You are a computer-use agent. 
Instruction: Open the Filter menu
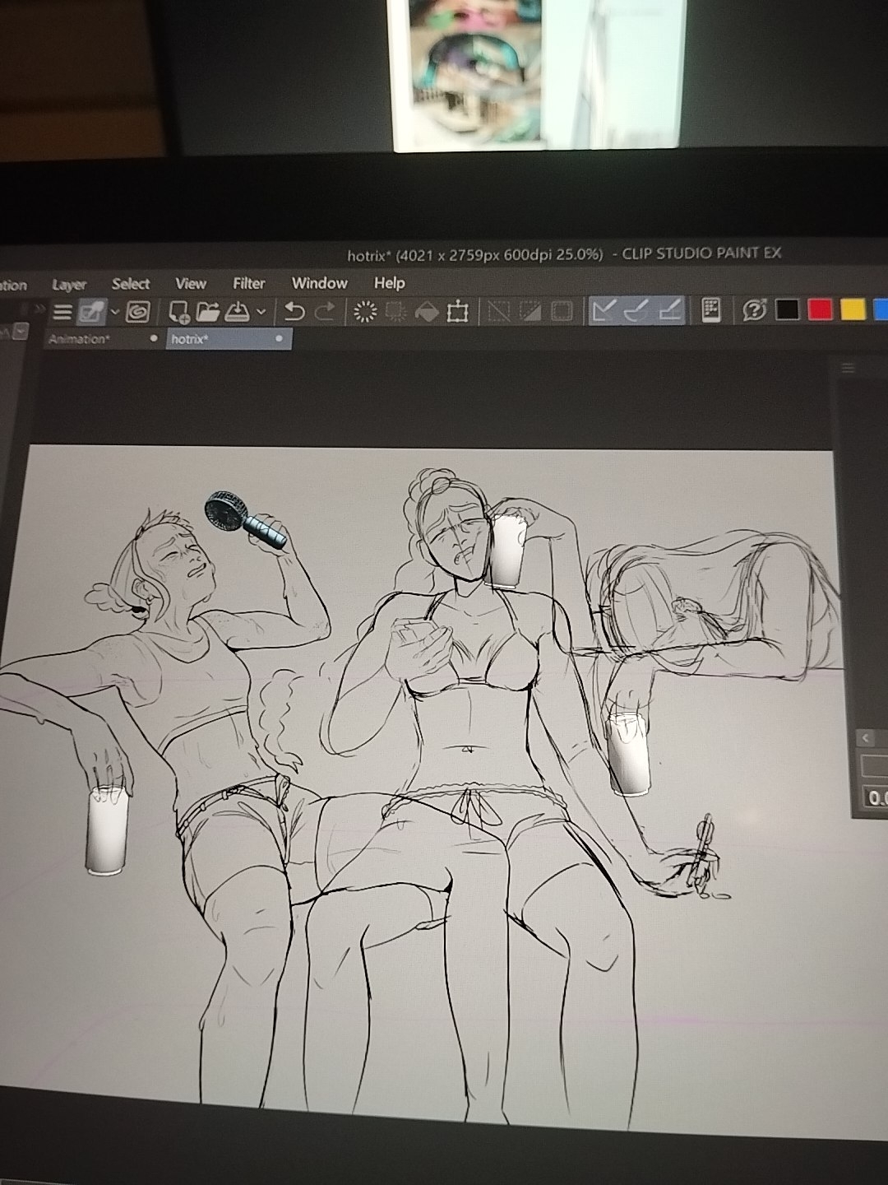click(x=248, y=284)
